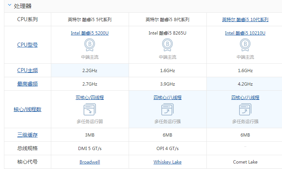Image resolution: width=282 pixels, height=169 pixels.
Task: Open the 三级缓存 glossary link
Action: point(28,135)
